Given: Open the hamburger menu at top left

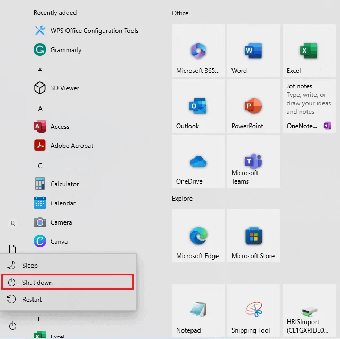Looking at the screenshot, I should (x=13, y=13).
